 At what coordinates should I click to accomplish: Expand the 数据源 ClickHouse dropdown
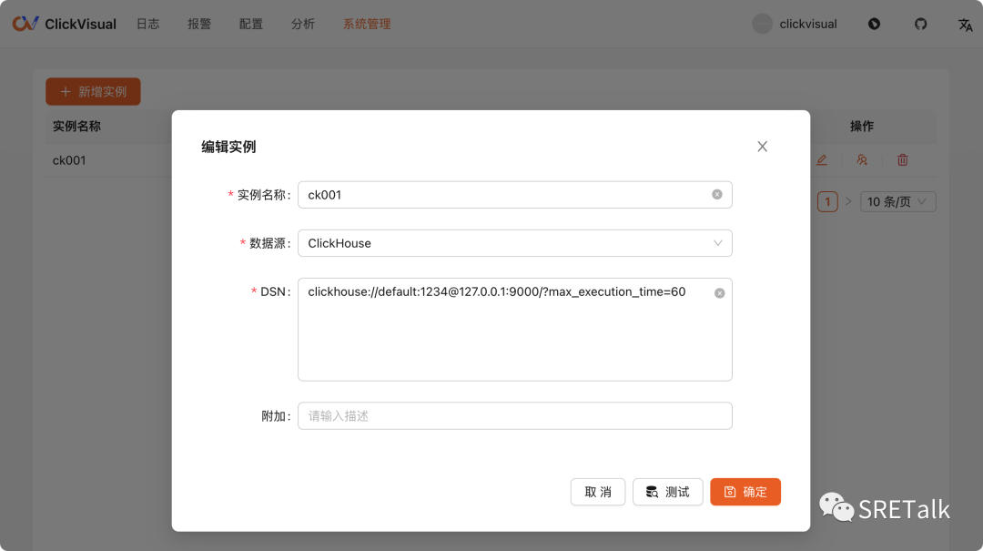[514, 243]
